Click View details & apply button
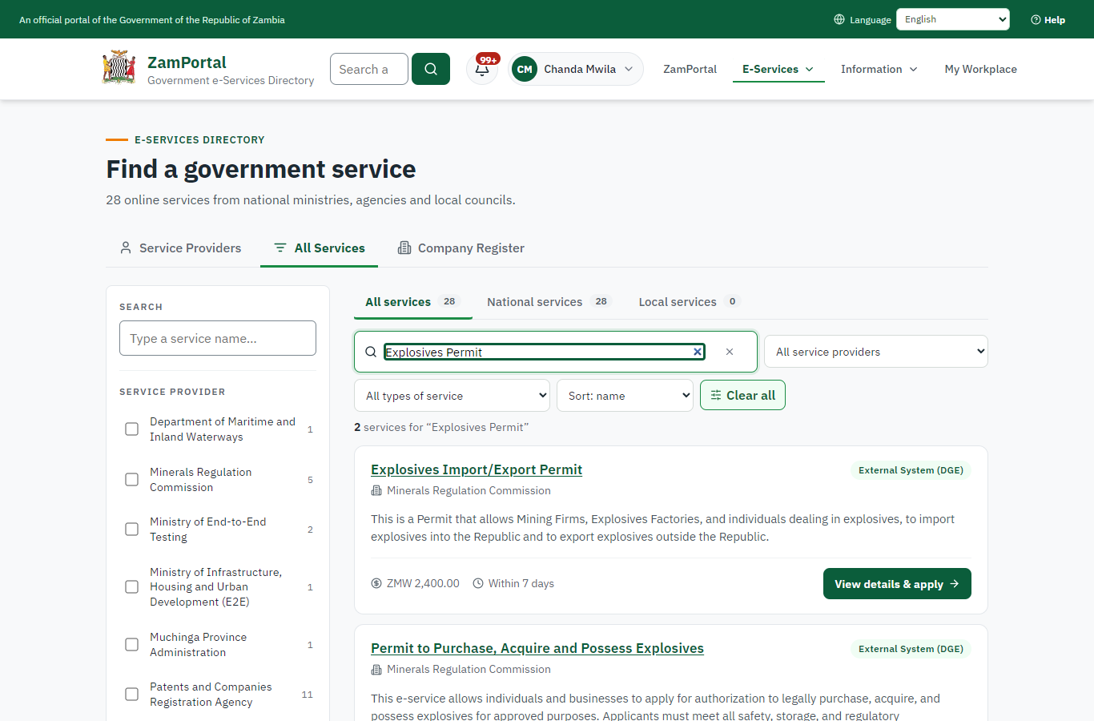The image size is (1094, 721). point(897,583)
